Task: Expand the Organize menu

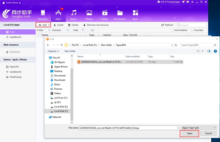Action: pos(53,51)
